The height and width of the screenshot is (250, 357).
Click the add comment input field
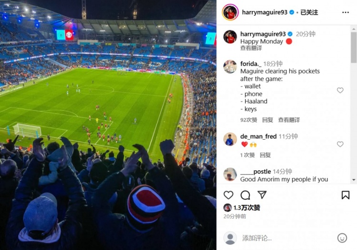click(287, 238)
